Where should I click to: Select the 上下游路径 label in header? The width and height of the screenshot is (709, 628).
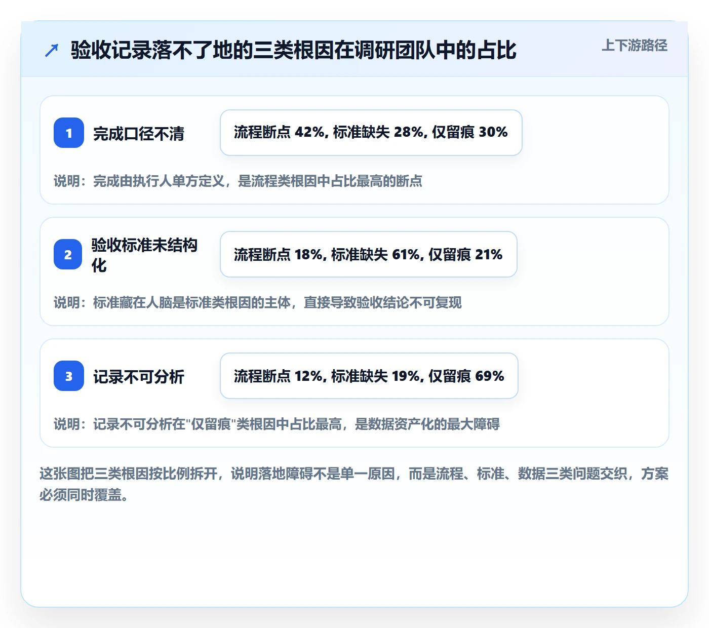click(x=635, y=46)
